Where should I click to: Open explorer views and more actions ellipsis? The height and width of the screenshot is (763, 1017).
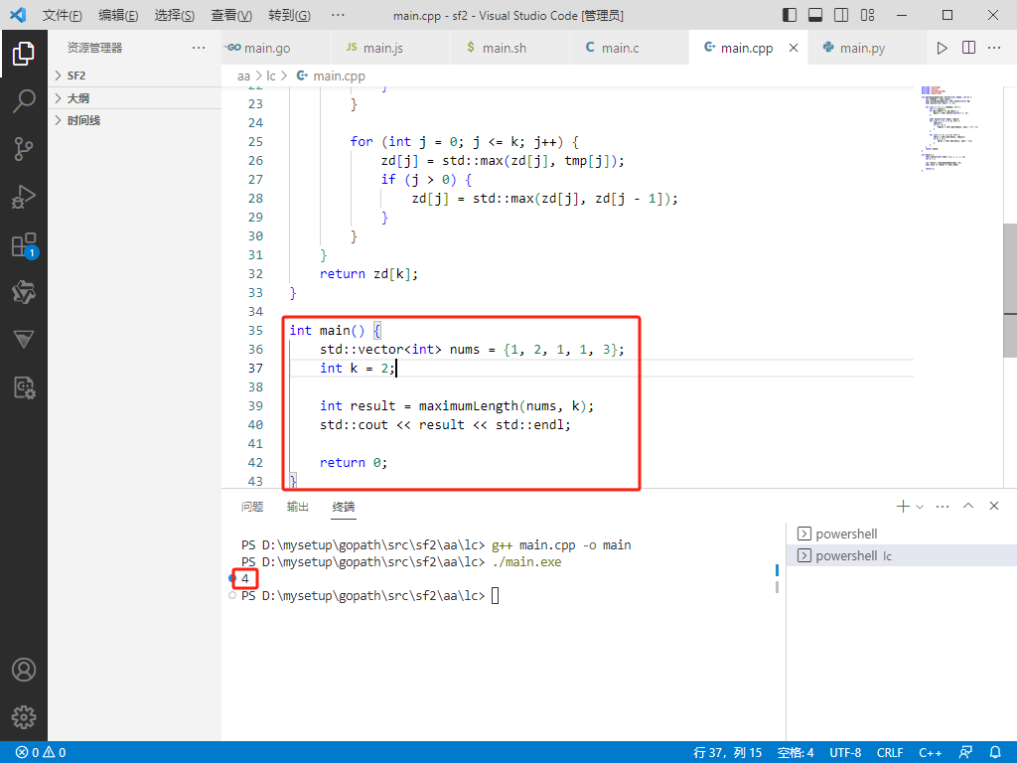click(x=199, y=48)
